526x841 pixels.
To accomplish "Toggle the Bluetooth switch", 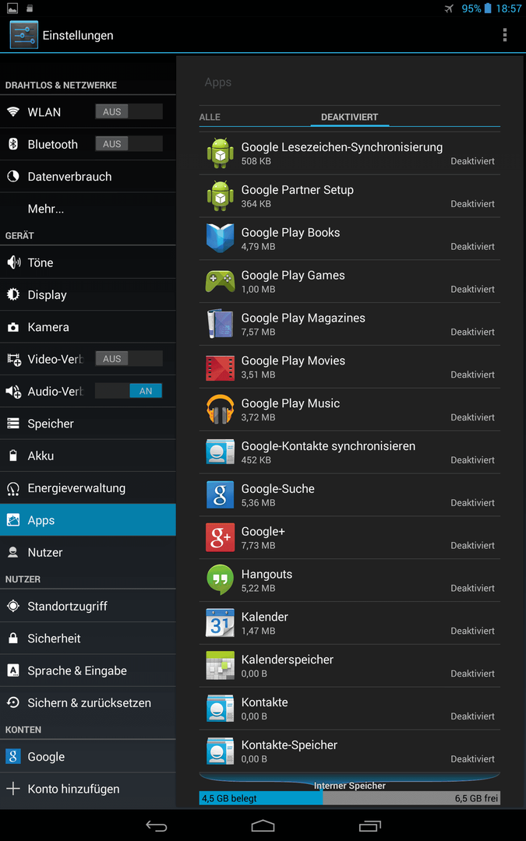I will point(129,144).
